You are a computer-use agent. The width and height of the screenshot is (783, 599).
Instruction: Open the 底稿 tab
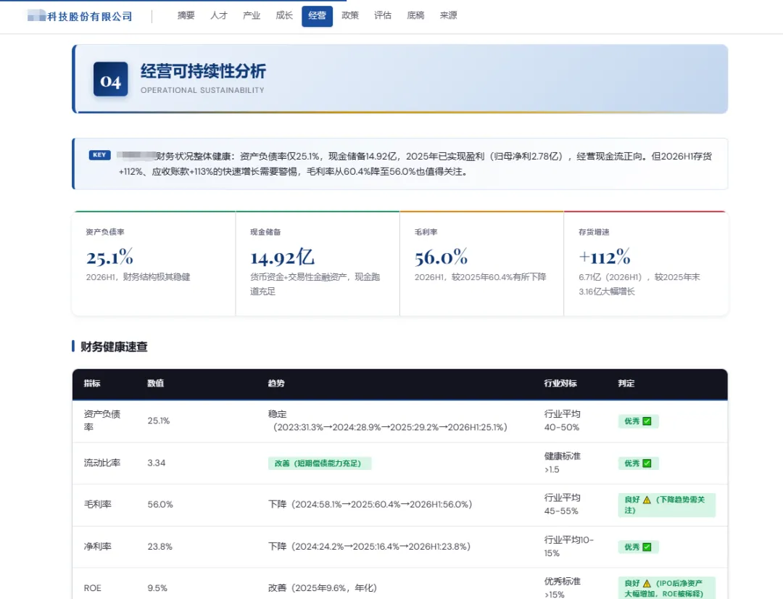pos(415,15)
